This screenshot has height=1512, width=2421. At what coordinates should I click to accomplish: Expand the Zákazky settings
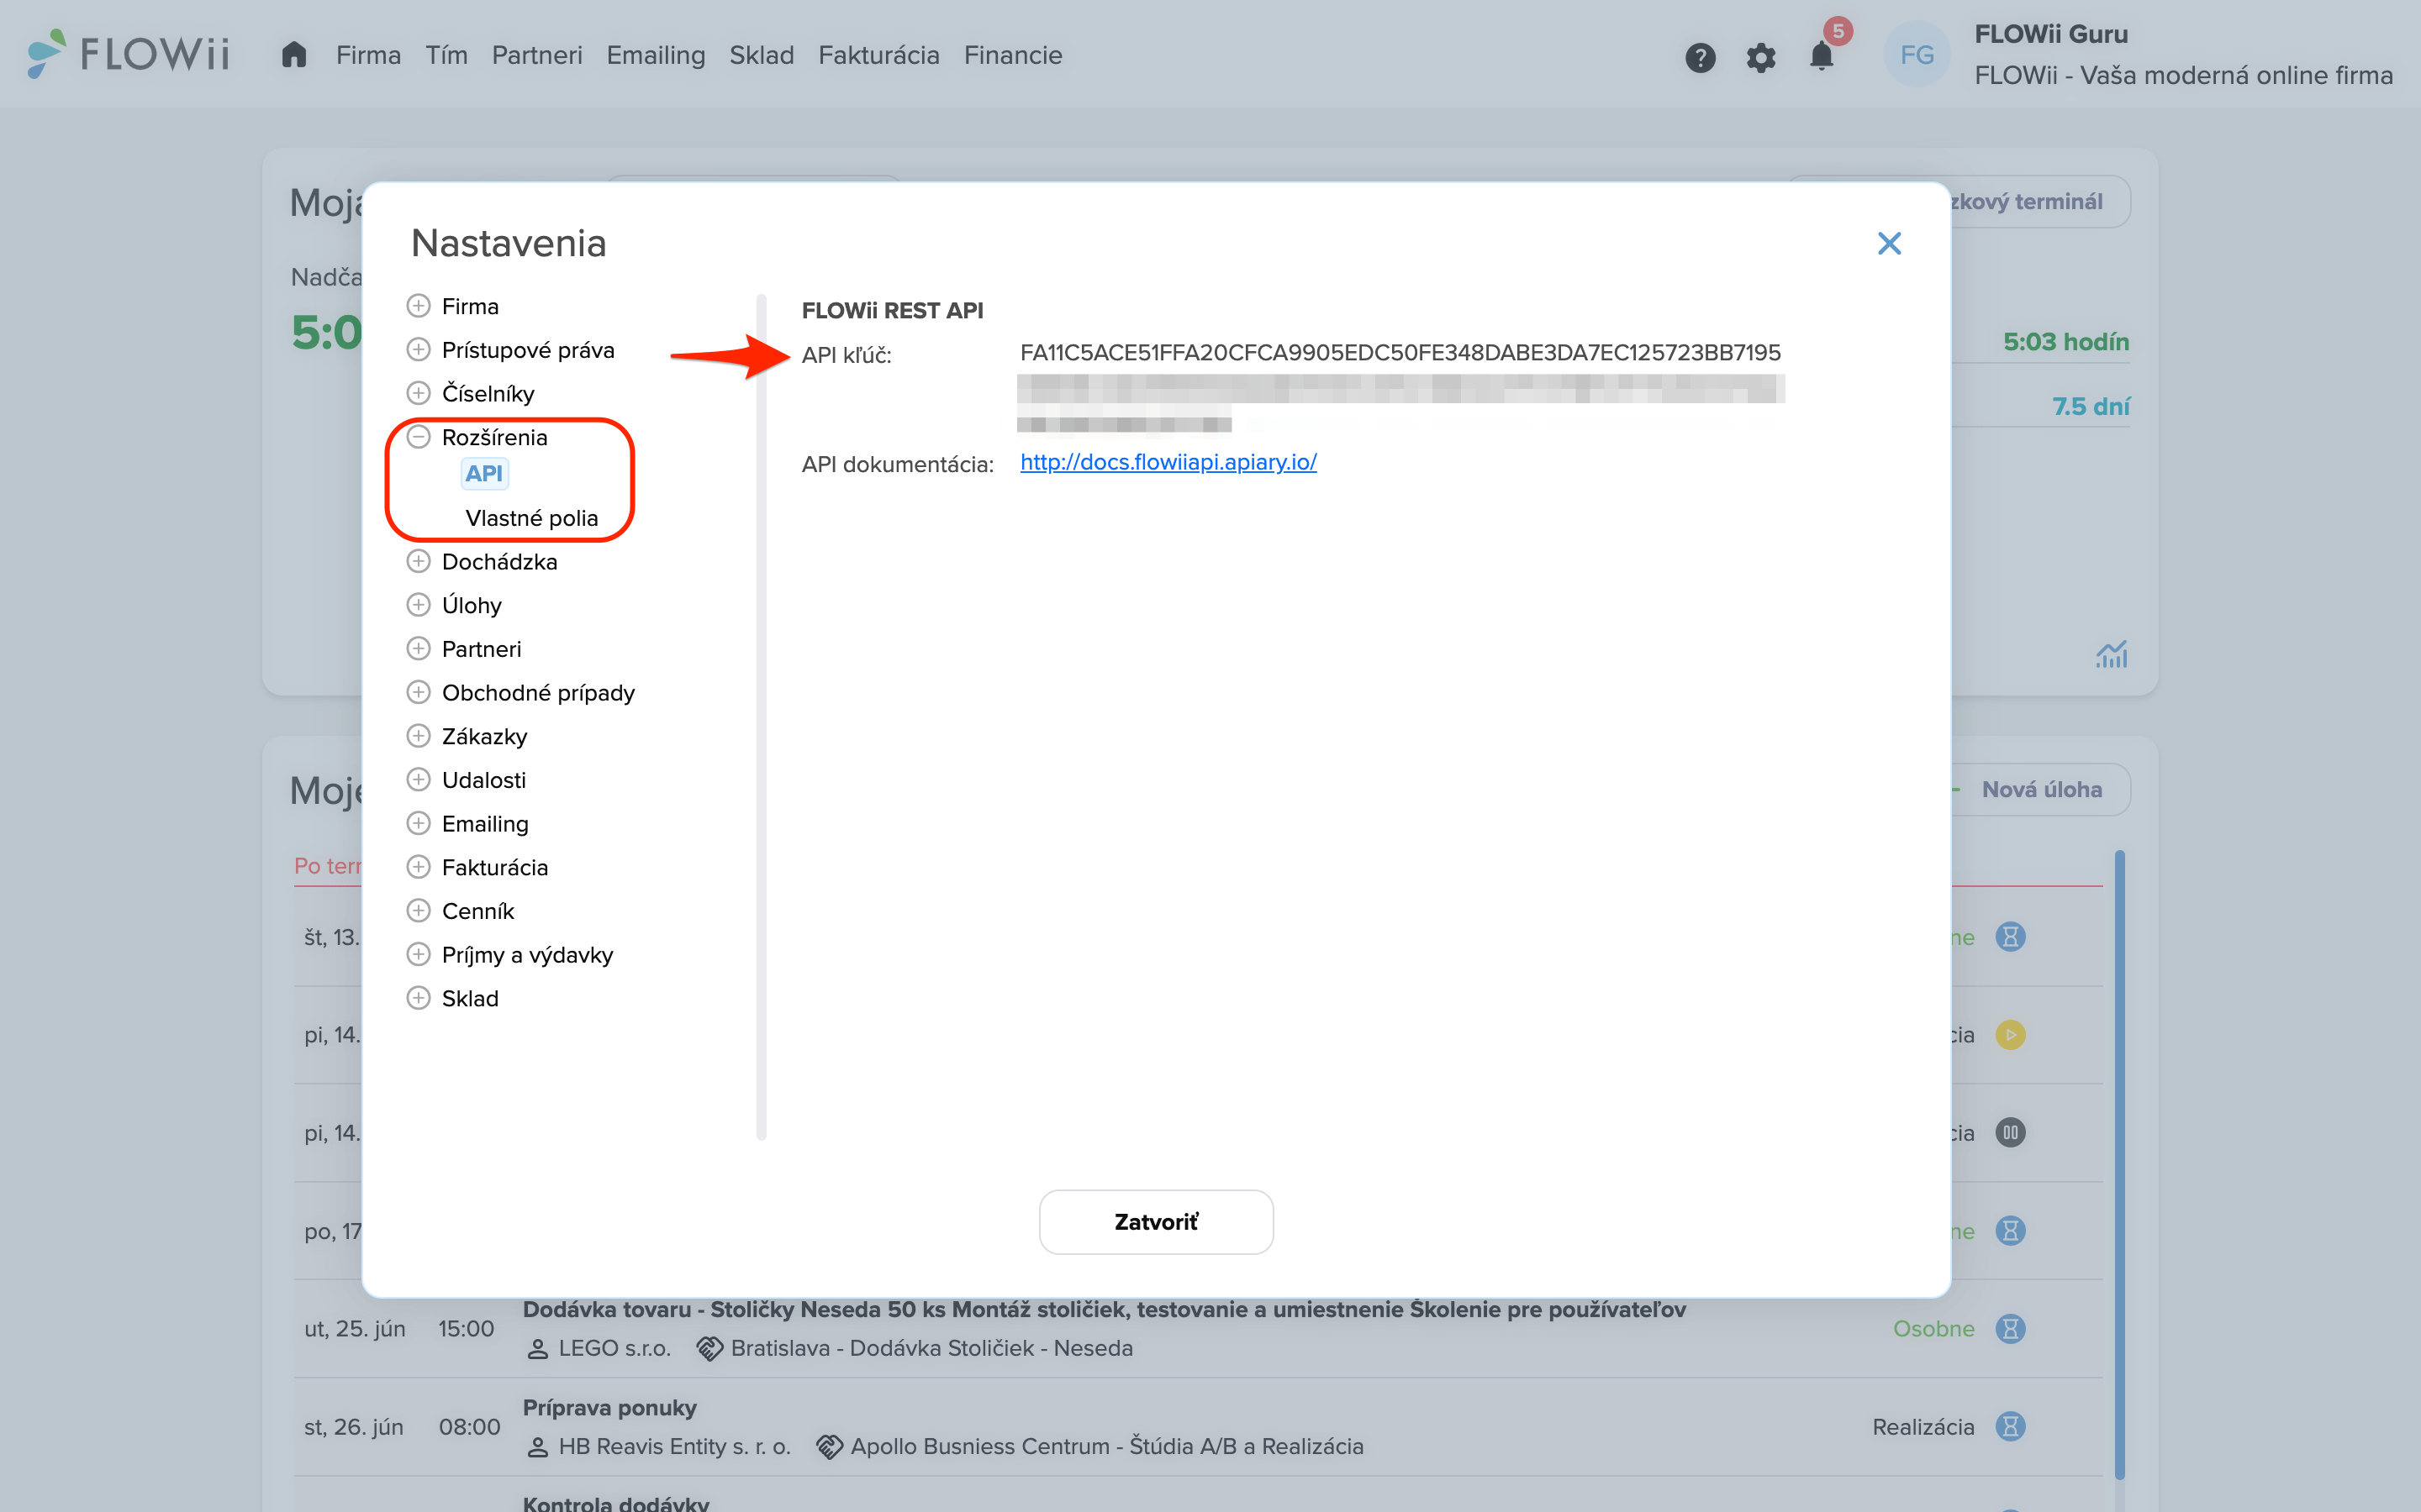click(418, 736)
